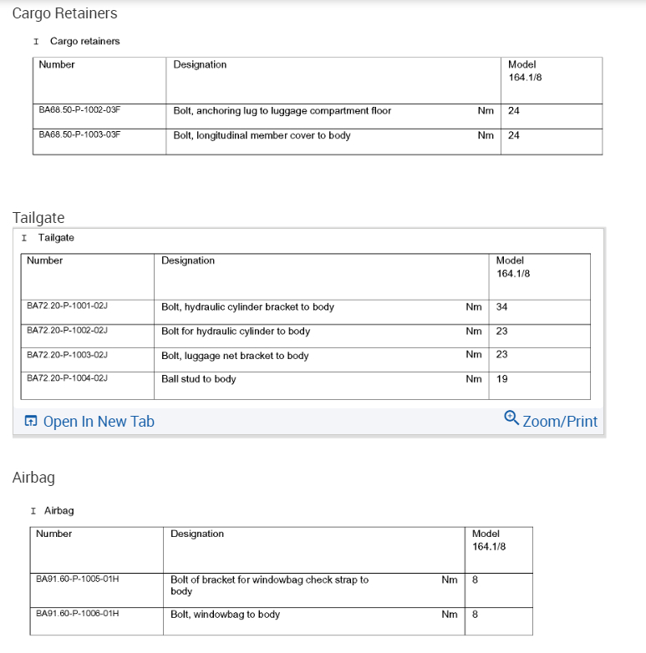This screenshot has height=653, width=646.
Task: Select part number BA91.60-P-1005-01H
Action: click(x=77, y=578)
